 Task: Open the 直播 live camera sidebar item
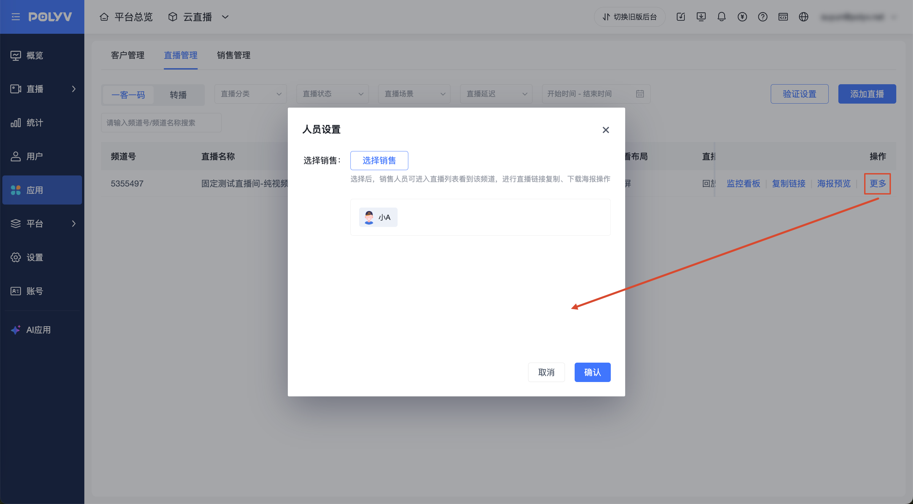point(42,89)
